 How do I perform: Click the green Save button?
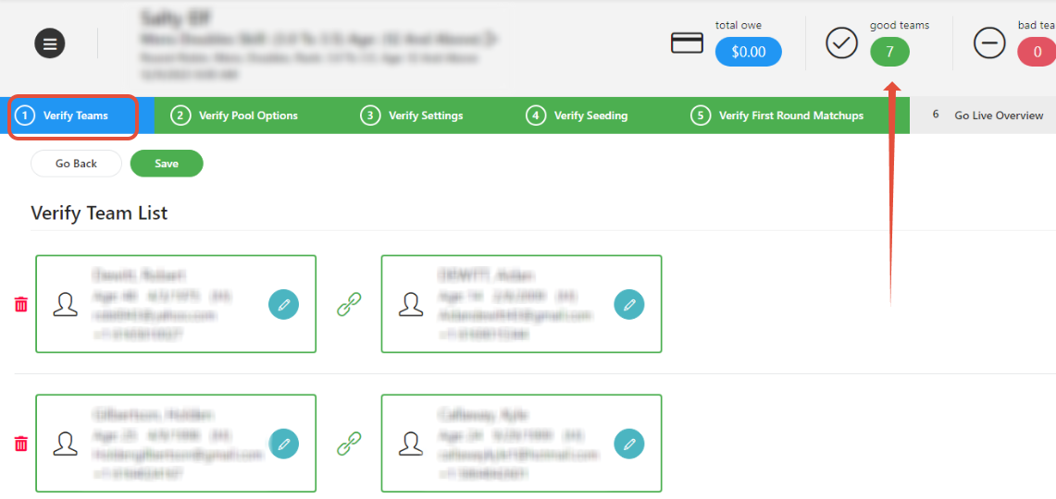[x=167, y=164]
